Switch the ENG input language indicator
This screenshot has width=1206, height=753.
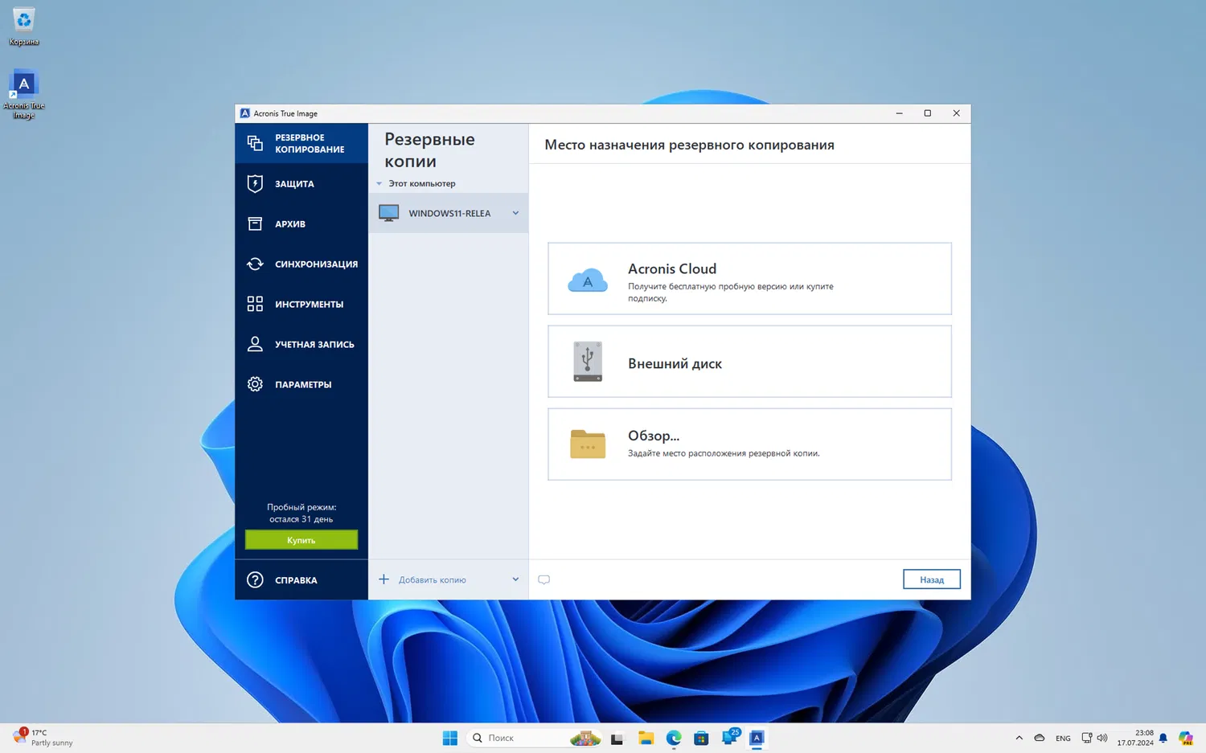[1063, 738]
